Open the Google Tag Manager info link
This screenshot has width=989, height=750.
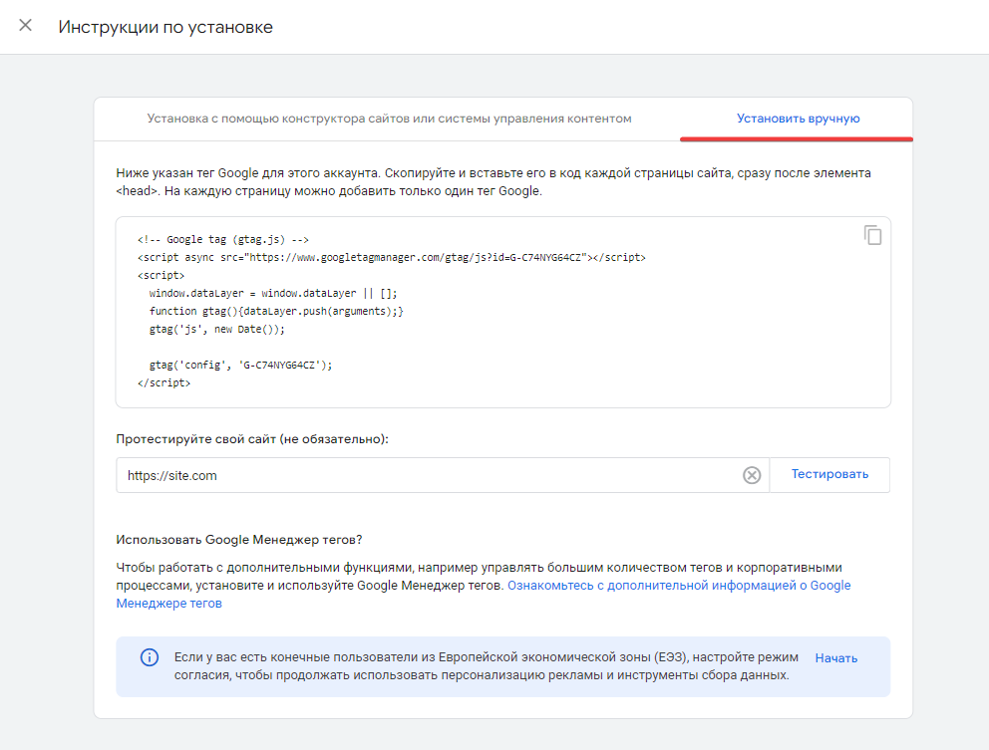[484, 595]
